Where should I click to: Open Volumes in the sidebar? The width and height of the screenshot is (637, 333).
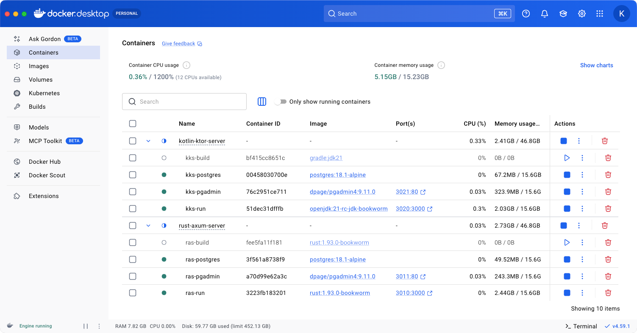[53, 80]
